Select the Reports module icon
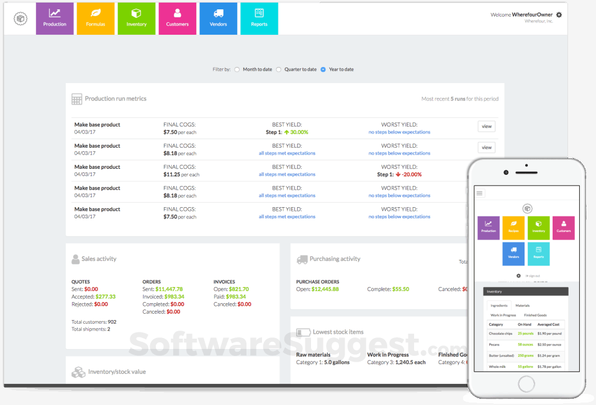Image resolution: width=596 pixels, height=405 pixels. pyautogui.click(x=260, y=19)
